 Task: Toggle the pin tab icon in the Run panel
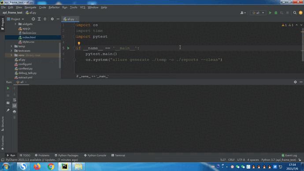coord(8,110)
